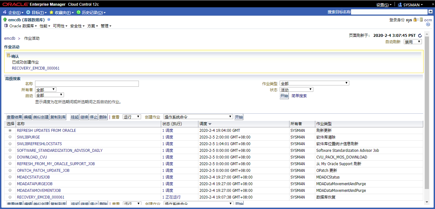Select the RECOVERY_EMCDB_000061 row radio button
Image resolution: width=435 pixels, height=209 pixels.
coord(10,197)
